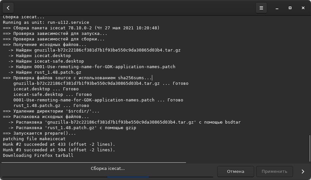Click the 'Проверка файлов source' sha256sums line
This screenshot has width=311, height=180.
pyautogui.click(x=77, y=78)
